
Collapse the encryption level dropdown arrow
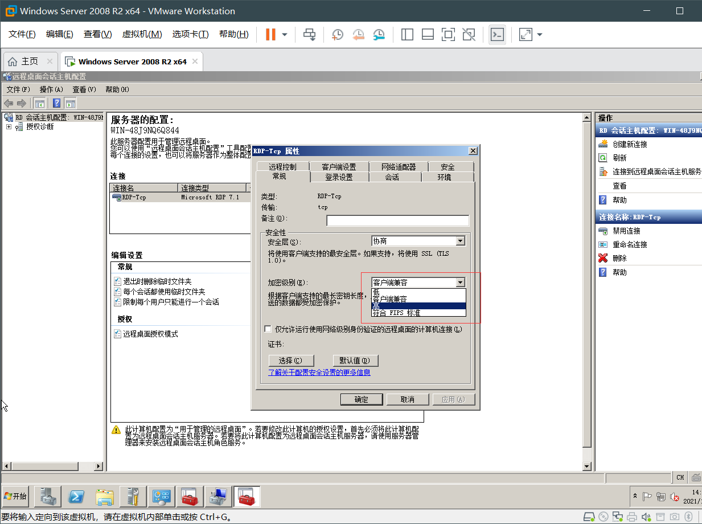(x=461, y=283)
